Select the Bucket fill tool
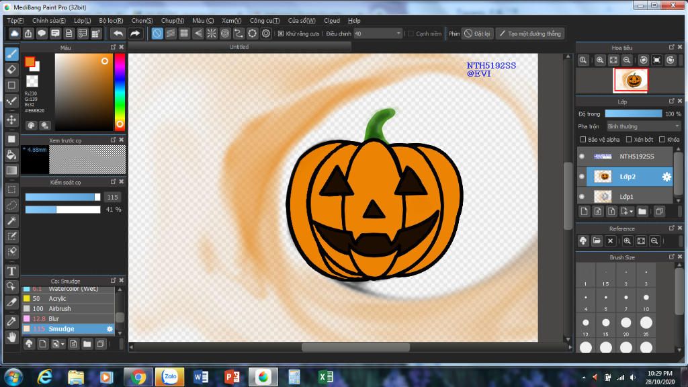 12,155
